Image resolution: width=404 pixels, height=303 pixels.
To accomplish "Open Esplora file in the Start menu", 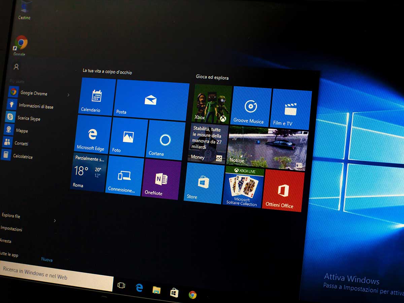I will click(11, 215).
